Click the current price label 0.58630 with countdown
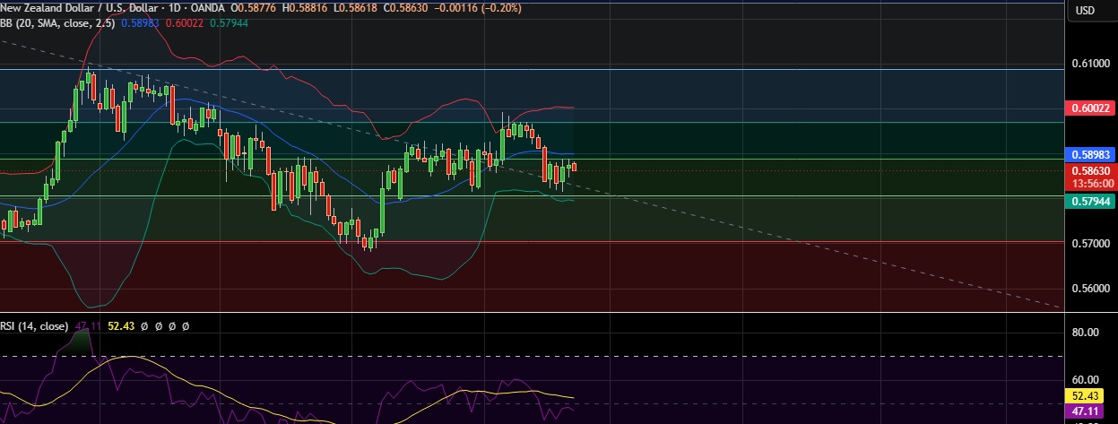Image resolution: width=1118 pixels, height=424 pixels. pos(1090,176)
